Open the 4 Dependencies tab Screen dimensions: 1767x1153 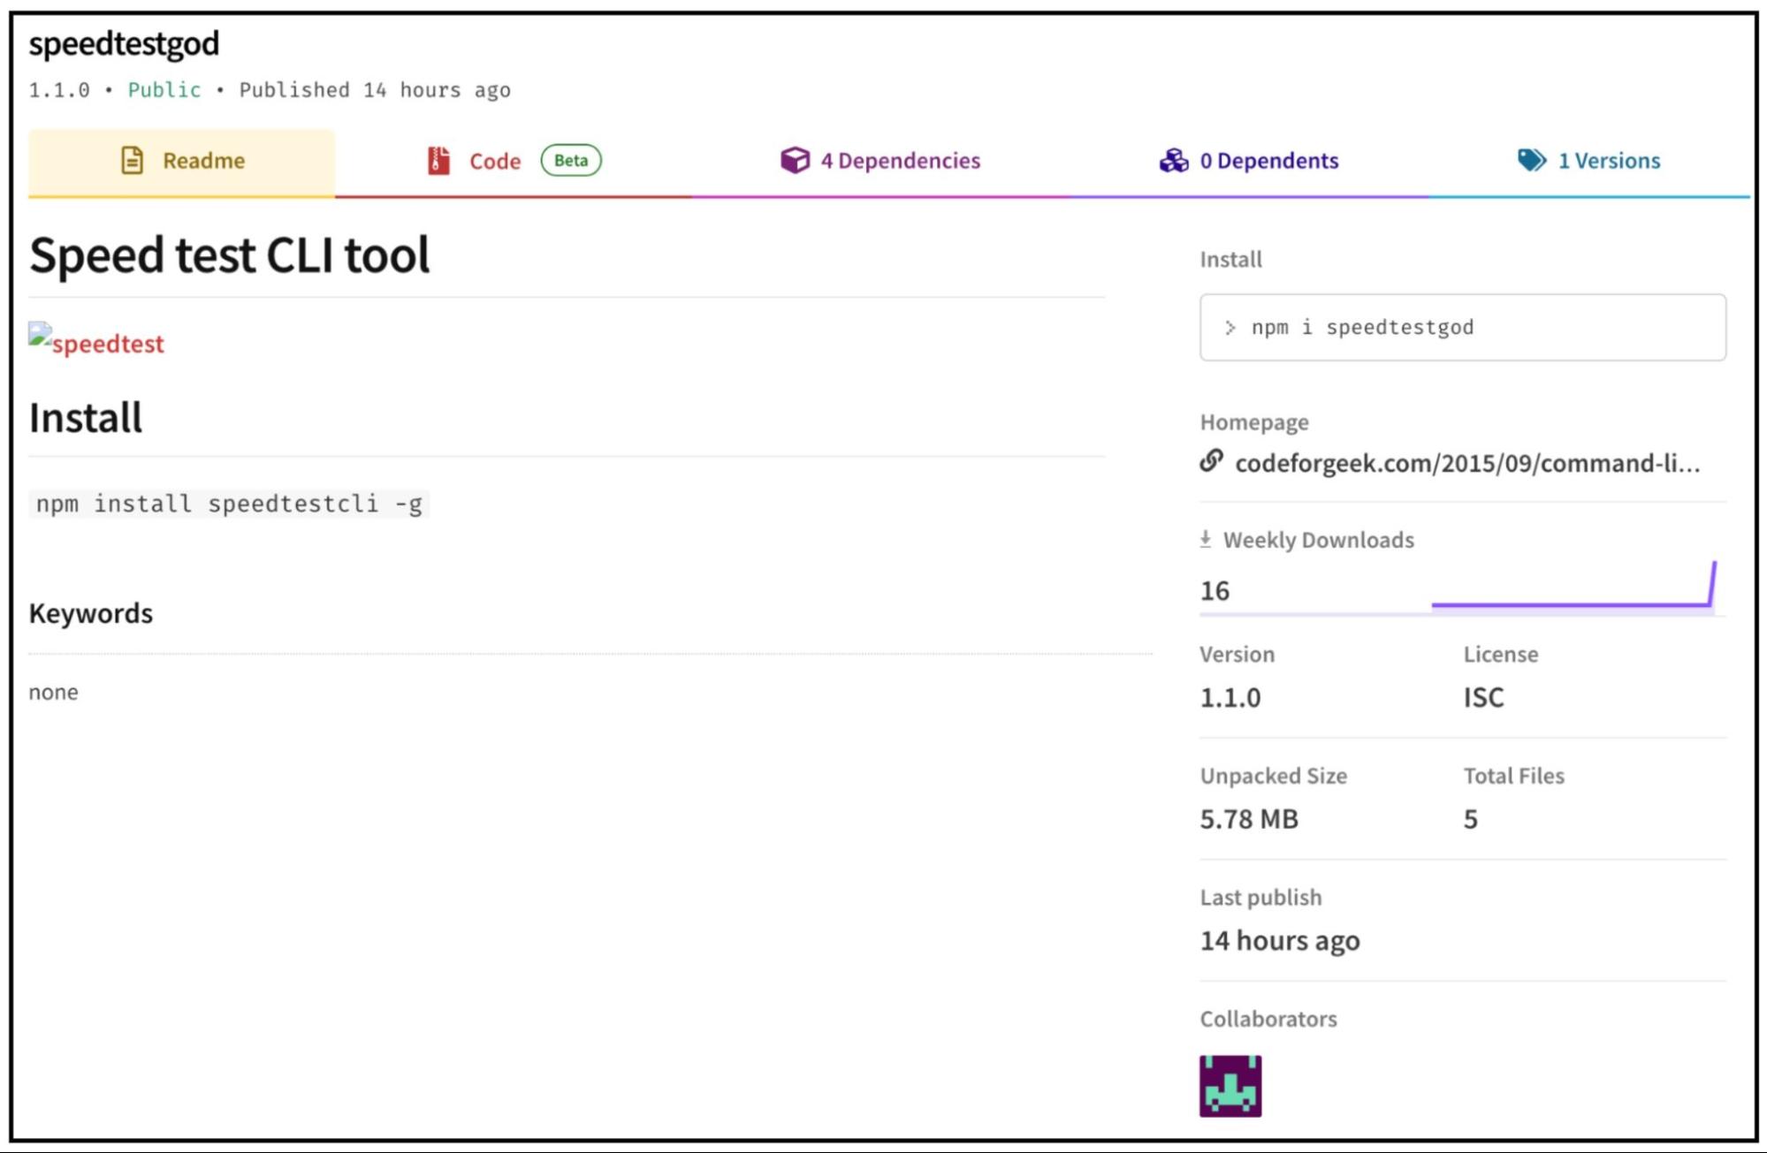pos(900,161)
